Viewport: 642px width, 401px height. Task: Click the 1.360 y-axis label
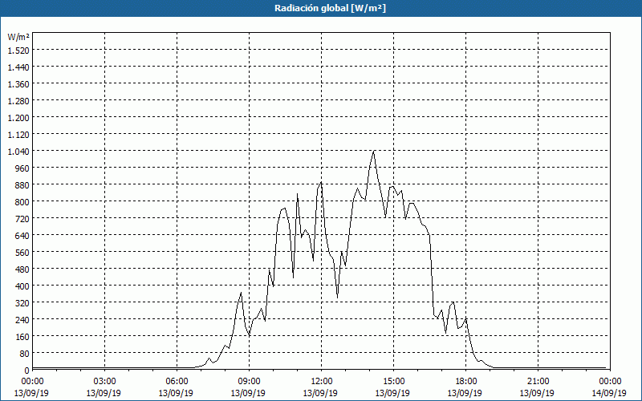(x=18, y=84)
